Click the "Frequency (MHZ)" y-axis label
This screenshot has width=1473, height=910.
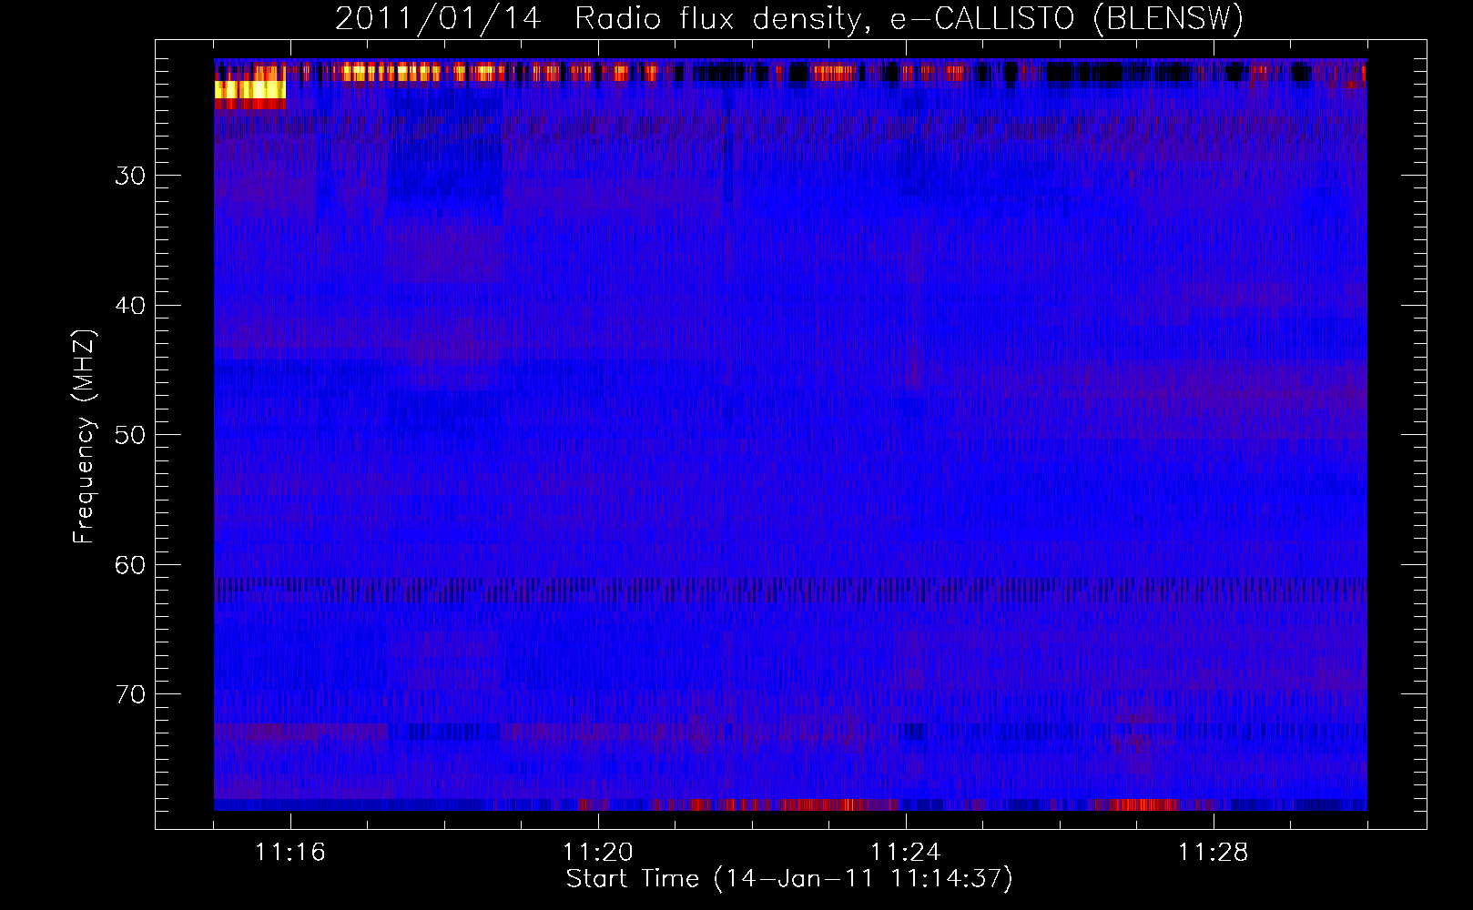click(84, 437)
